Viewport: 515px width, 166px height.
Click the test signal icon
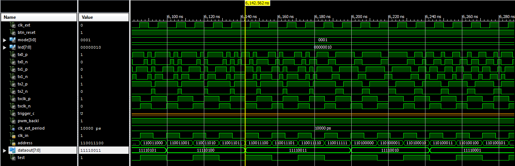pos(13,158)
